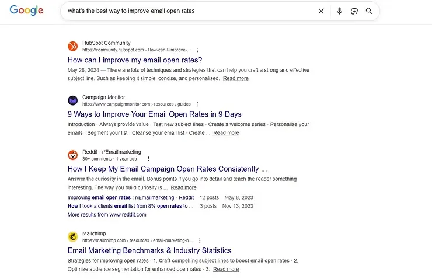This screenshot has width=432, height=279.
Task: Click the magnifying glass search icon
Action: tap(369, 11)
